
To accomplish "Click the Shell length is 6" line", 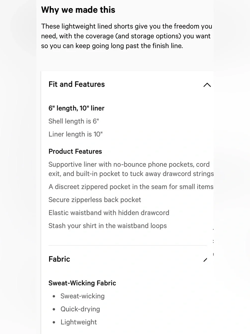I will click(x=74, y=121).
